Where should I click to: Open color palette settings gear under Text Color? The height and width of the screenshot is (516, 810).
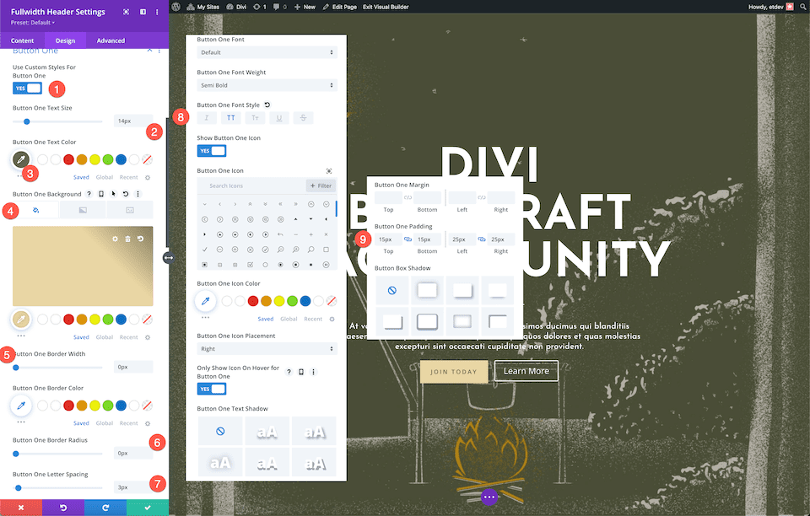[x=148, y=178]
